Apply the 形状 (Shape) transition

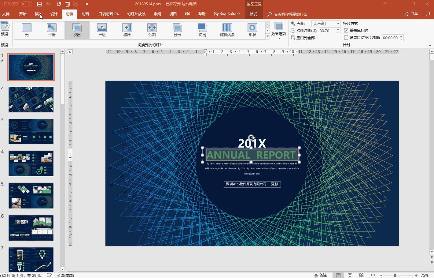252,30
